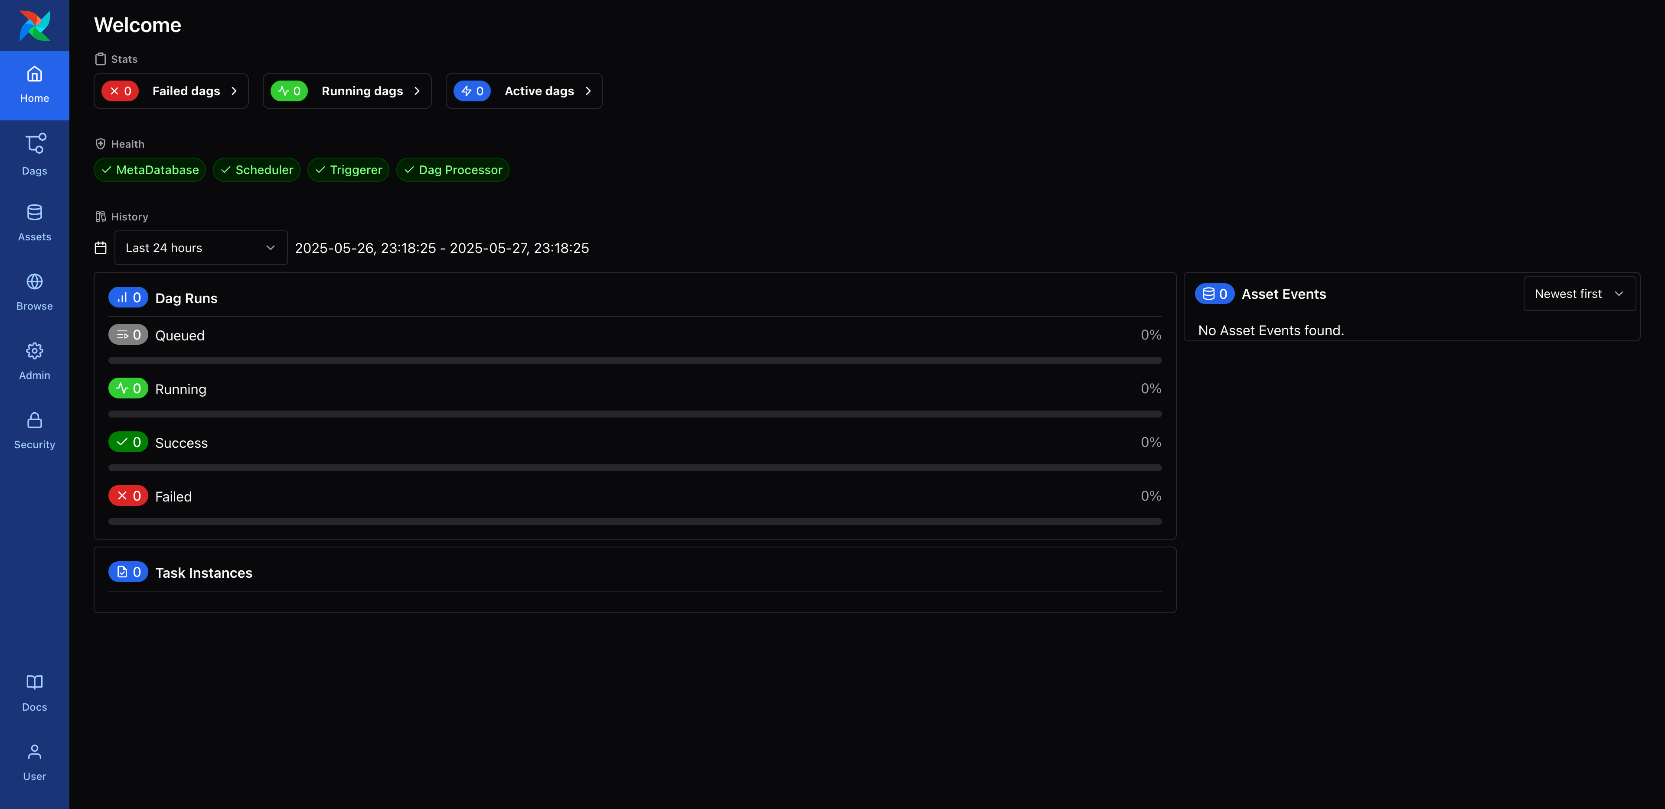This screenshot has width=1665, height=809.
Task: Open the Security lock icon
Action: pyautogui.click(x=34, y=430)
